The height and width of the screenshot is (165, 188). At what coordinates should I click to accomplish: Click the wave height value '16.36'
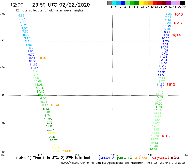tap(154, 146)
